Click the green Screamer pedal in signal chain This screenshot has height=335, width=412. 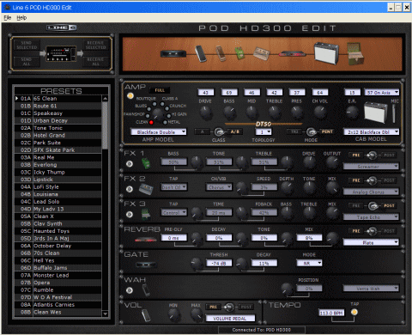(x=239, y=53)
